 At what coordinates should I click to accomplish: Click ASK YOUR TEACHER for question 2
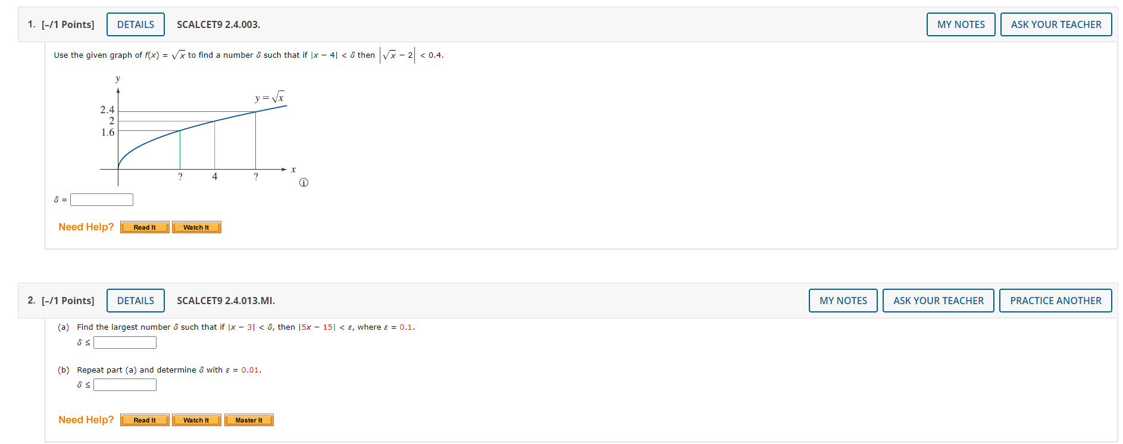pyautogui.click(x=939, y=301)
